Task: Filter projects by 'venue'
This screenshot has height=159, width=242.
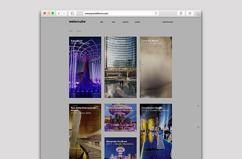Action: coord(79,31)
